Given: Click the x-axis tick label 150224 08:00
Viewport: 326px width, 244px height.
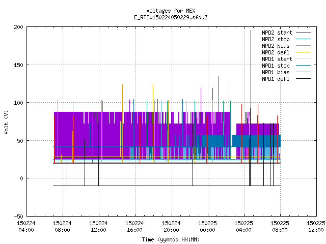Looking at the screenshot, I should [x=62, y=227].
